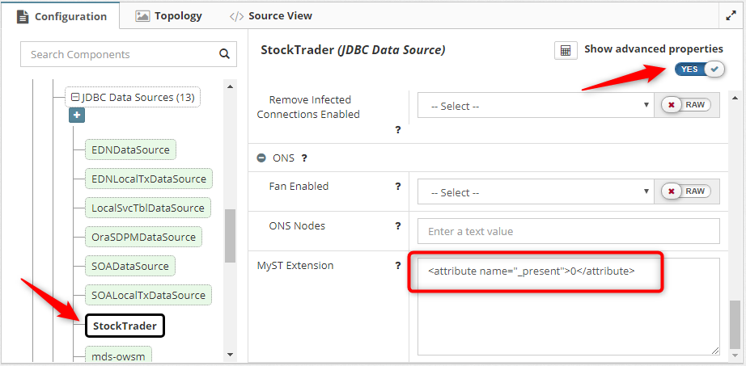The image size is (746, 366).
Task: Collapse the ONS section
Action: point(261,158)
